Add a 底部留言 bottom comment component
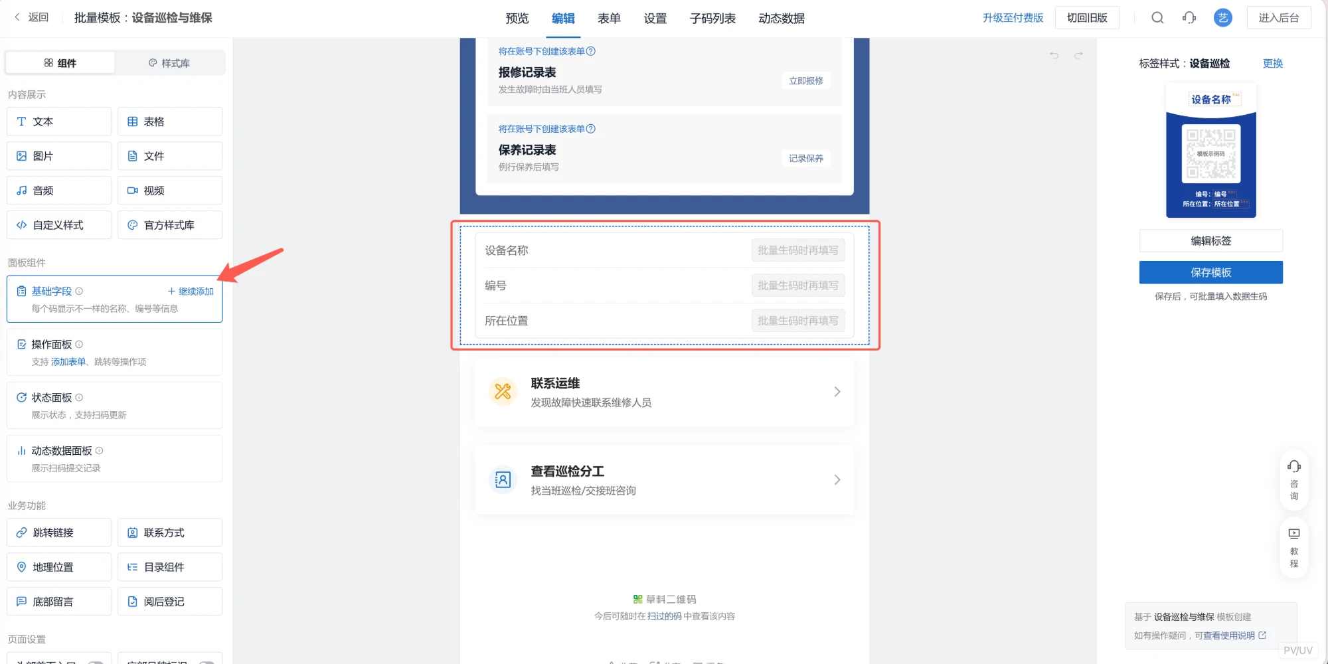The width and height of the screenshot is (1328, 664). [59, 602]
